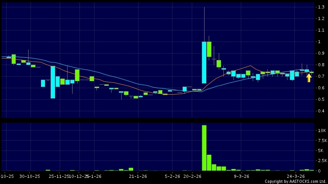
Task: Select the 21-1-26 date label
Action: (138, 176)
